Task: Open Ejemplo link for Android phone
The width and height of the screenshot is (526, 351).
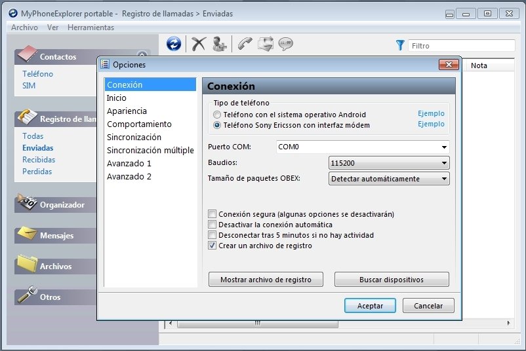Action: click(431, 113)
